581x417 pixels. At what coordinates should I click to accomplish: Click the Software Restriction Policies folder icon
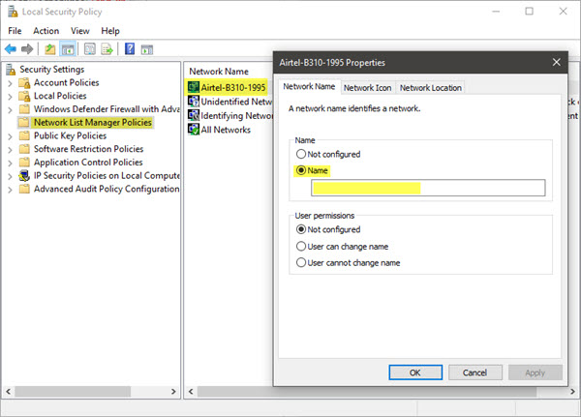pos(24,149)
